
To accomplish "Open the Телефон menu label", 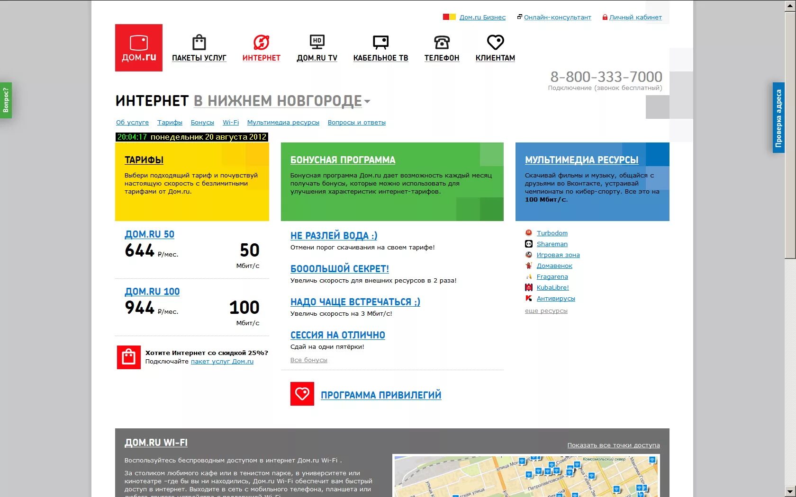I will (442, 58).
